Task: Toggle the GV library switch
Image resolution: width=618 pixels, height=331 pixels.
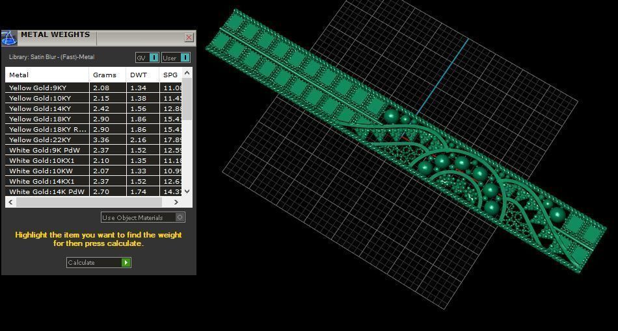Action: pos(147,58)
